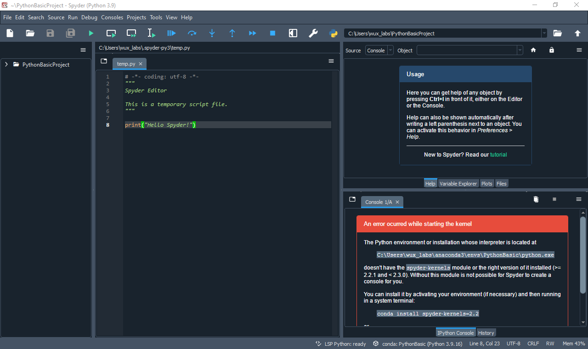Click UTF-8 encoding in status bar

(x=514, y=344)
